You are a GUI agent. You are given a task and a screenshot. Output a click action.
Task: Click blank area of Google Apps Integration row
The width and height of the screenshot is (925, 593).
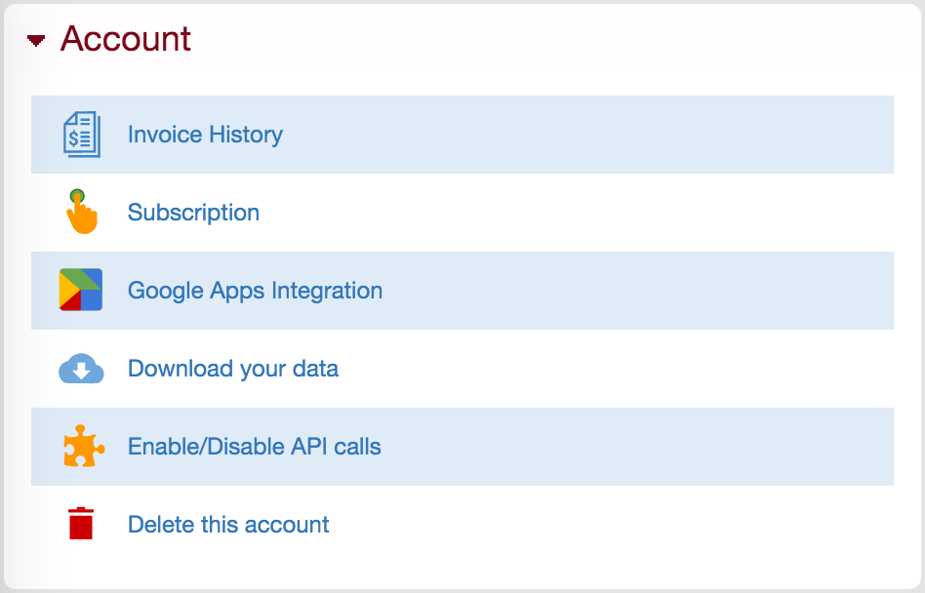click(x=637, y=291)
